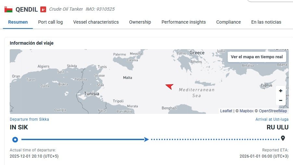Screen dimensions: 293x165
Task: Switch to the Port call log tab
Action: point(50,22)
